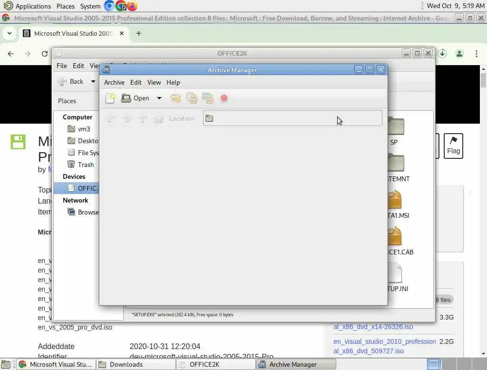
Task: Expand Back history dropdown in OFFICE2K window
Action: click(x=93, y=81)
